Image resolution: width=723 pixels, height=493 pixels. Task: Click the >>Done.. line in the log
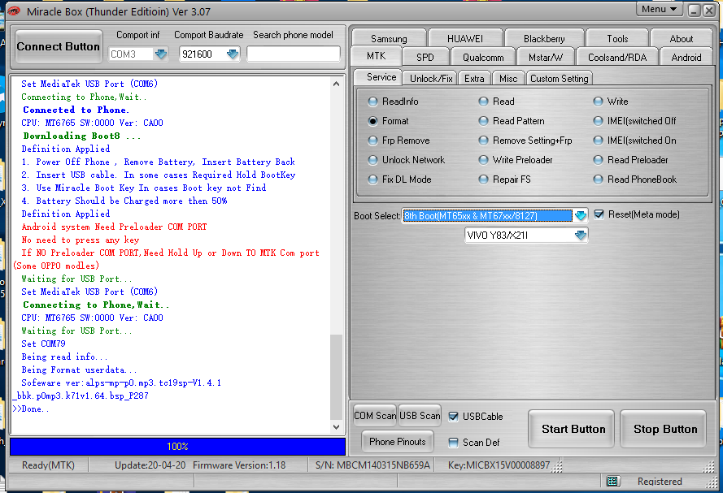coord(30,409)
